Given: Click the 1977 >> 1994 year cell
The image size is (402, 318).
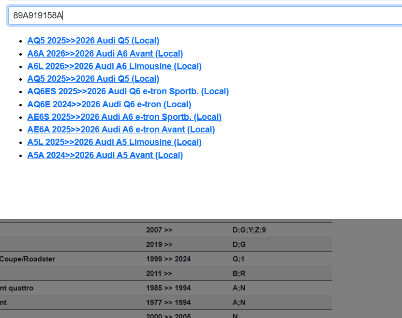Looking at the screenshot, I should point(168,303).
